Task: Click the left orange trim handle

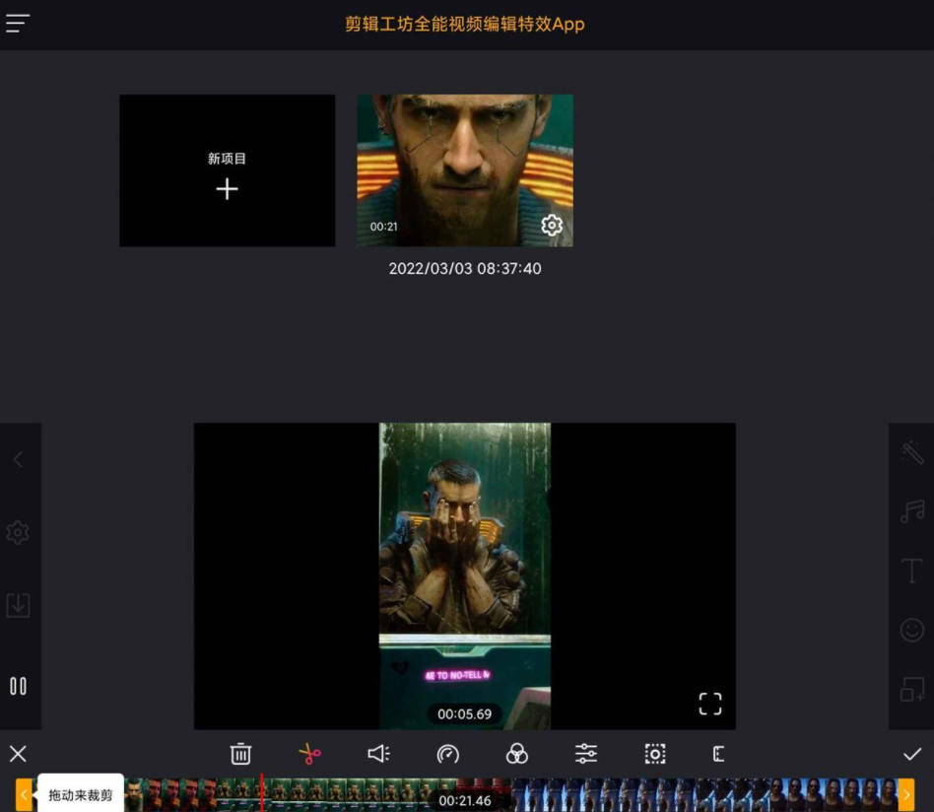Action: (24, 794)
